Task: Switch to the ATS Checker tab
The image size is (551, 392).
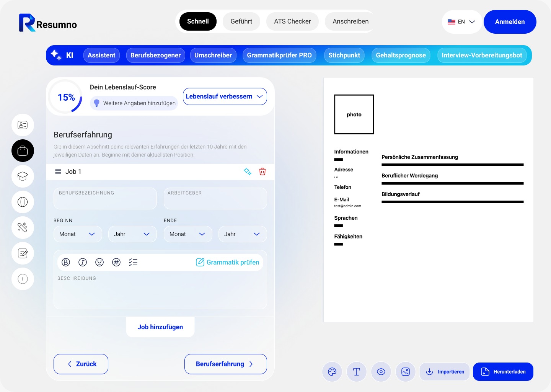Action: pos(292,21)
